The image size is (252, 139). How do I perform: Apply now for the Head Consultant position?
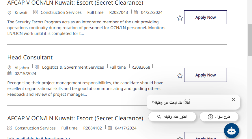tap(205, 75)
